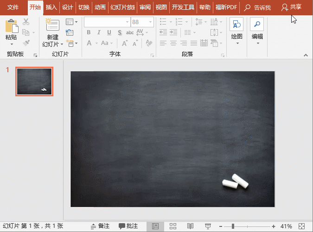Click the New Slide (新建幻灯片) icon
This screenshot has height=232, width=313.
coord(52,25)
